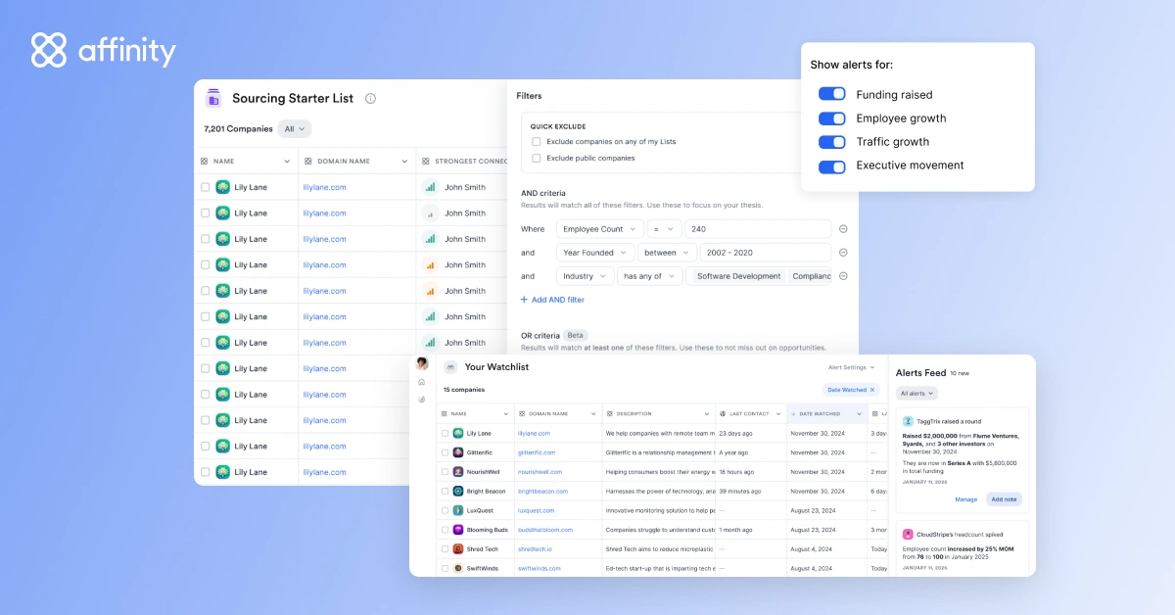This screenshot has width=1175, height=615.
Task: Open the user avatar in Watchlist sidebar
Action: 422,363
